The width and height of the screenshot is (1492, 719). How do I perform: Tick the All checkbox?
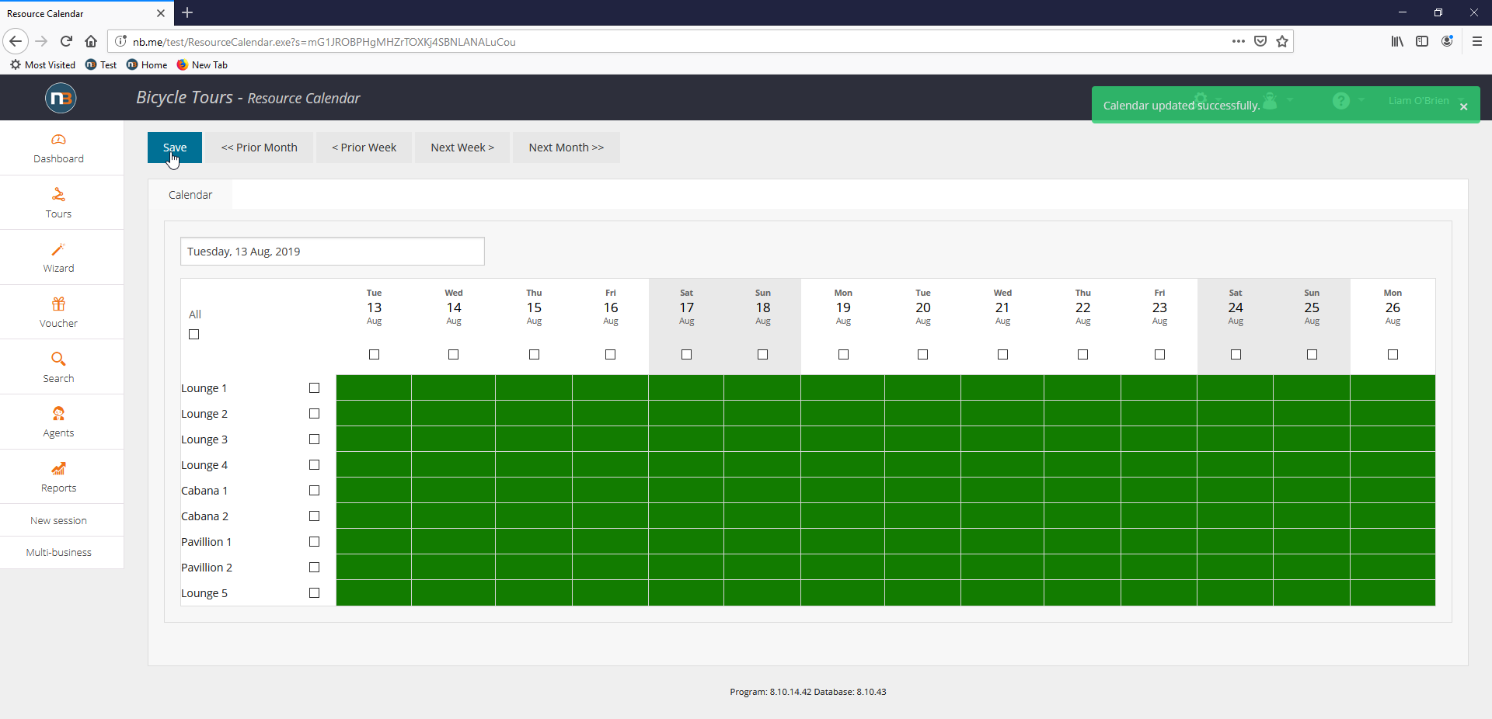click(194, 335)
